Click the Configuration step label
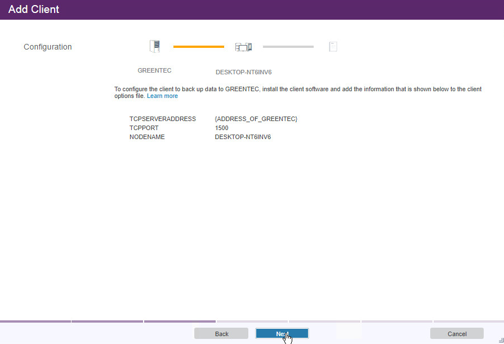The height and width of the screenshot is (344, 504). click(48, 47)
